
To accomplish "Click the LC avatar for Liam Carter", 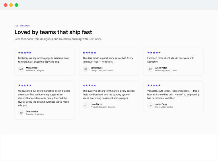I will (x=86, y=106).
